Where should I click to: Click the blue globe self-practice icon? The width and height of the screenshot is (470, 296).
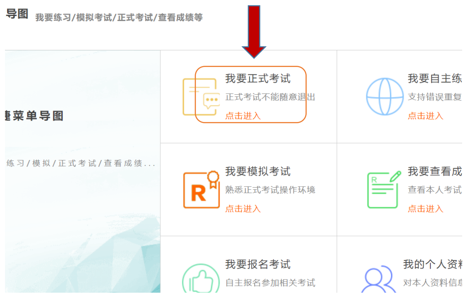point(384,97)
